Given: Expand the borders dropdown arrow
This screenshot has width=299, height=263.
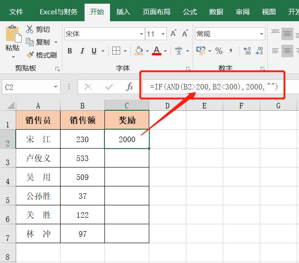Looking at the screenshot, I should coord(125,51).
